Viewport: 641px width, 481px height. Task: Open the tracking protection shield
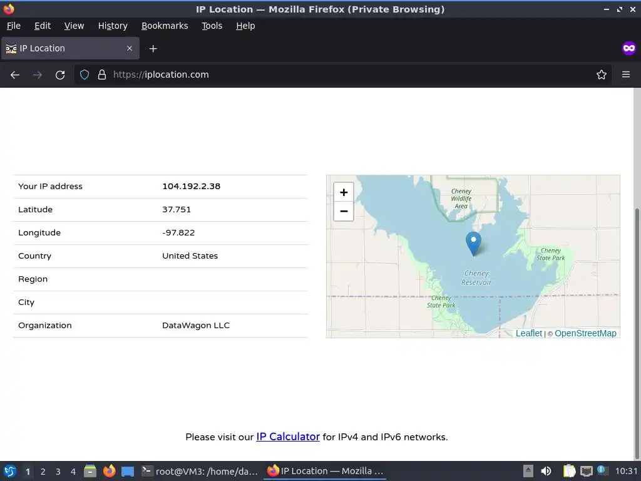pos(85,75)
